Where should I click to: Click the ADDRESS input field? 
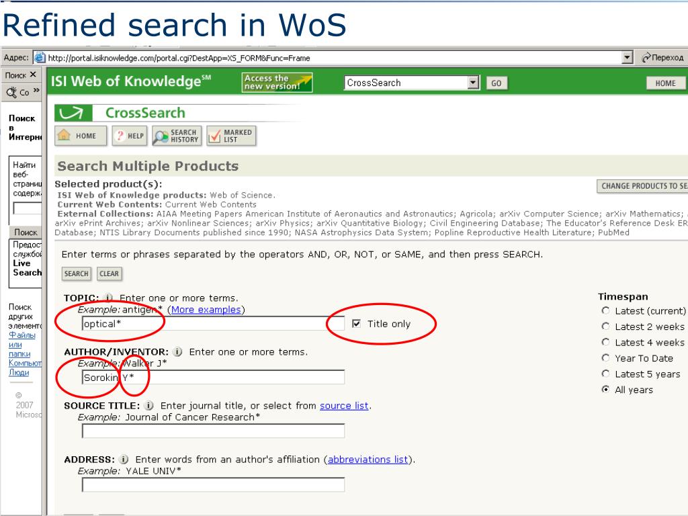(x=213, y=484)
